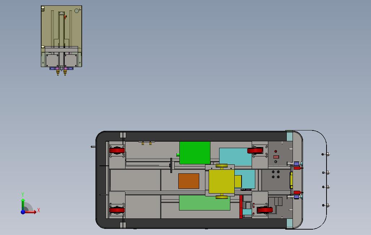Click the blue Z axis ball of the triad
The image size is (371, 235).
pyautogui.click(x=23, y=212)
